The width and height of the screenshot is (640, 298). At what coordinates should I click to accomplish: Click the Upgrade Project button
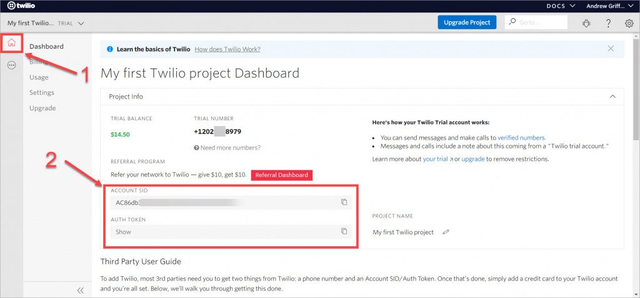467,22
